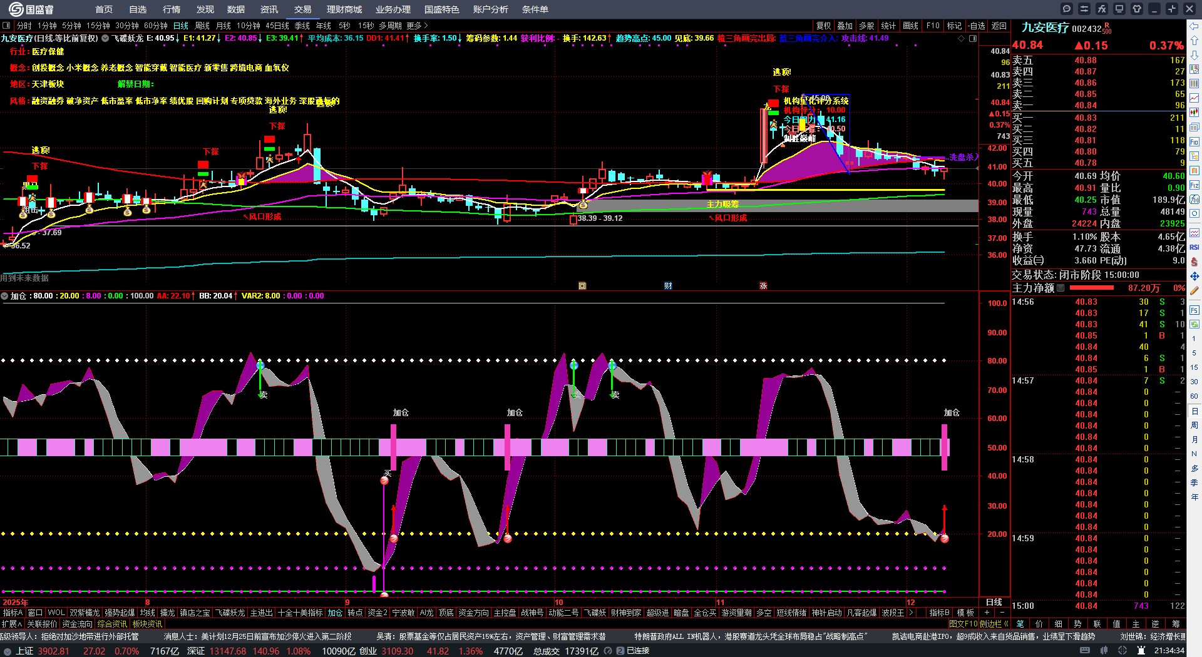
Task: Click the blue back arrow in right toolbar
Action: pos(1194,26)
